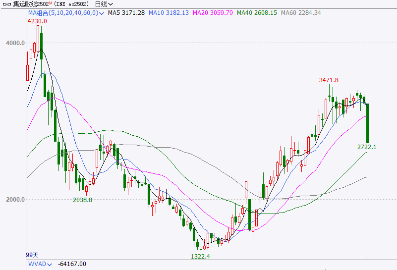
Task: Select the MA10 3182.13 label
Action: click(x=169, y=13)
